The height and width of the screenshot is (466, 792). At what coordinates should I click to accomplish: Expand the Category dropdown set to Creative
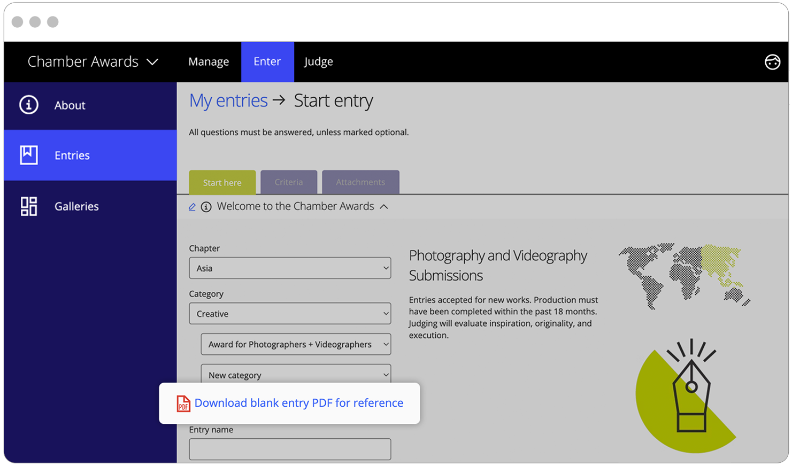coord(290,314)
